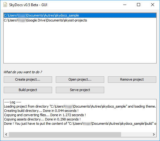Click the log scrollbar's left arrow
The image size is (160, 141).
click(x=6, y=134)
